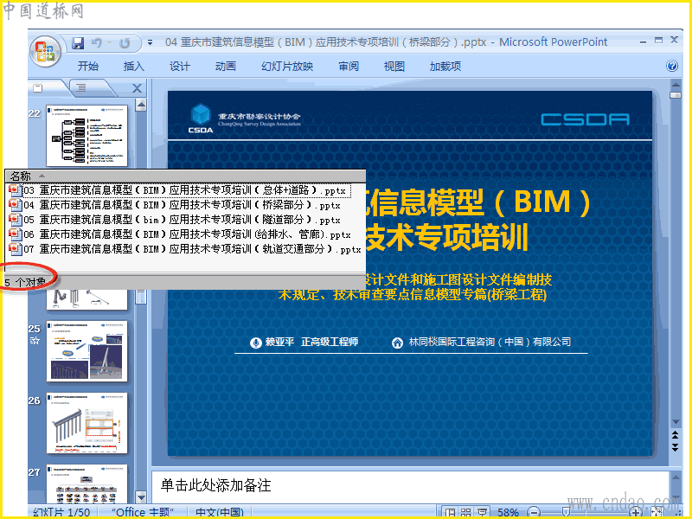Click the 58% zoom level
692x519 pixels.
point(508,512)
